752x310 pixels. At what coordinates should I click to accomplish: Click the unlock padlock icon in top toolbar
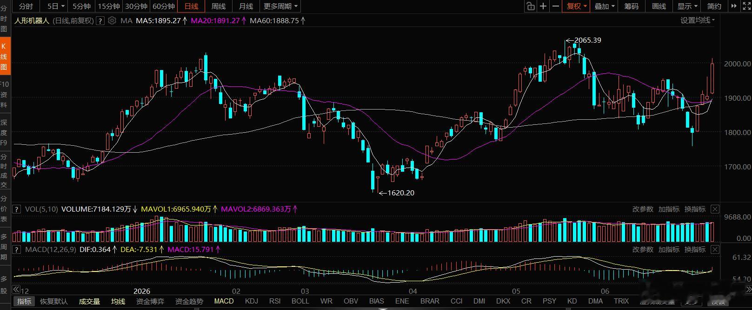[530, 6]
